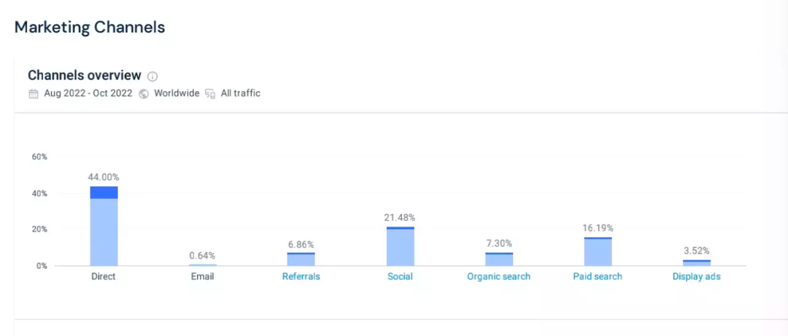
Task: Open the Social channel link
Action: [401, 276]
